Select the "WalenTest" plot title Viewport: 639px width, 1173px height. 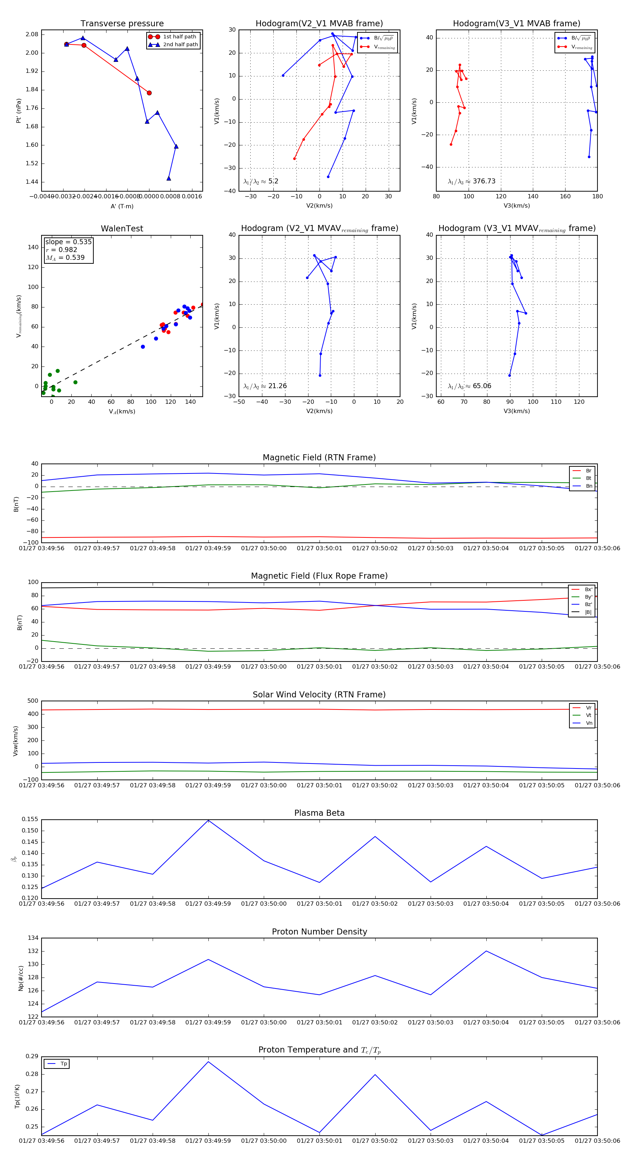[x=122, y=229]
